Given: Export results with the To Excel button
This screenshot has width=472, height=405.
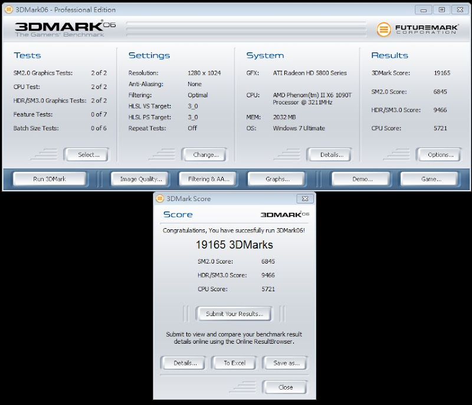Looking at the screenshot, I should pos(235,363).
